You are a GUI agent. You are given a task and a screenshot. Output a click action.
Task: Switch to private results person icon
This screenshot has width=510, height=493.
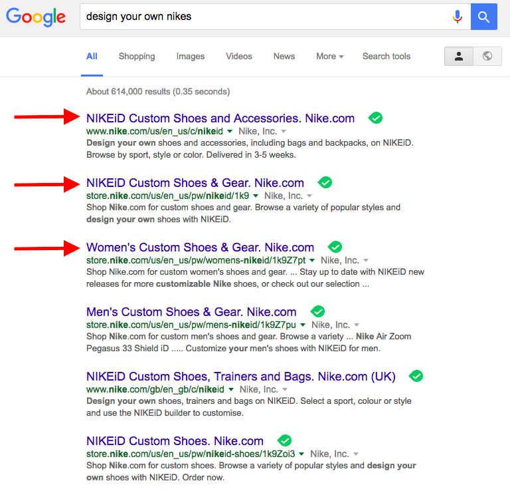click(x=459, y=57)
